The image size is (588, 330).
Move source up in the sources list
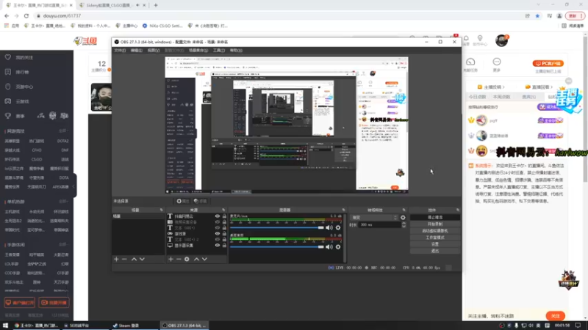click(x=196, y=259)
